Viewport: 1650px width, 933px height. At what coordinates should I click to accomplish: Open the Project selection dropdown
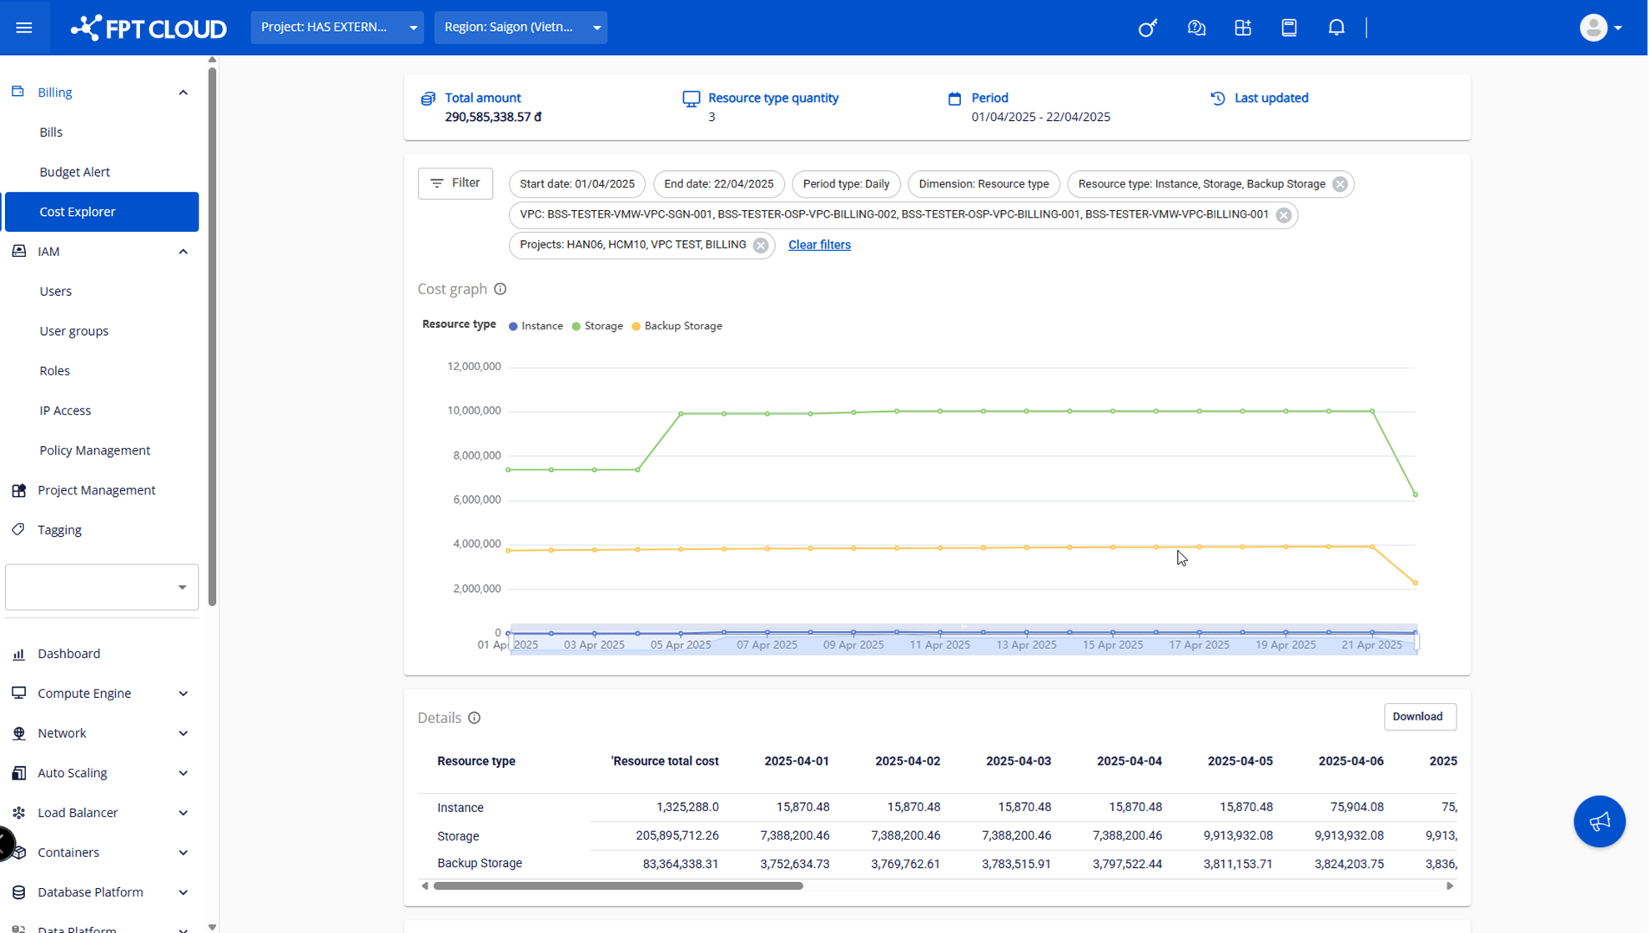pos(337,28)
